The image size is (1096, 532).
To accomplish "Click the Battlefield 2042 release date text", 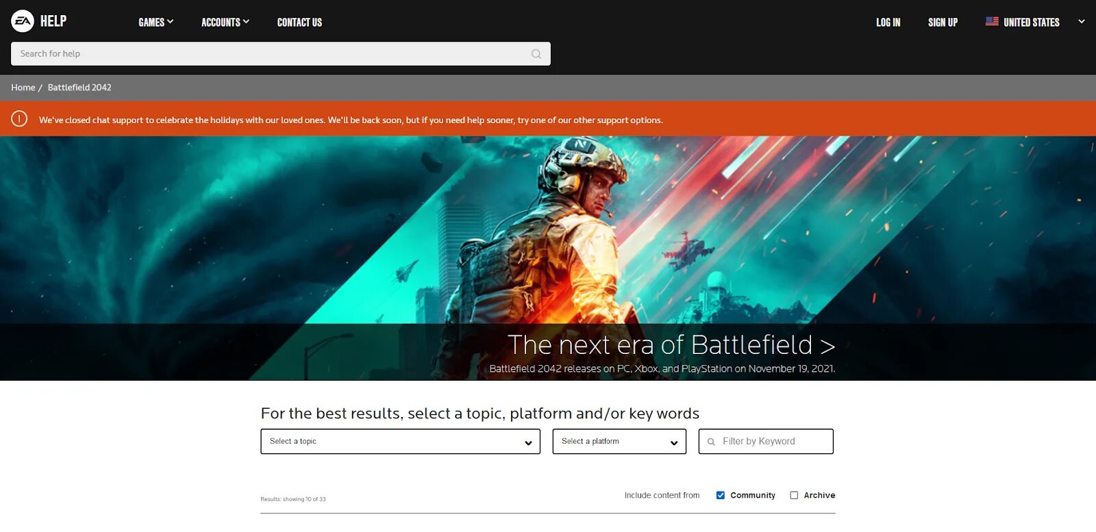I will click(662, 368).
